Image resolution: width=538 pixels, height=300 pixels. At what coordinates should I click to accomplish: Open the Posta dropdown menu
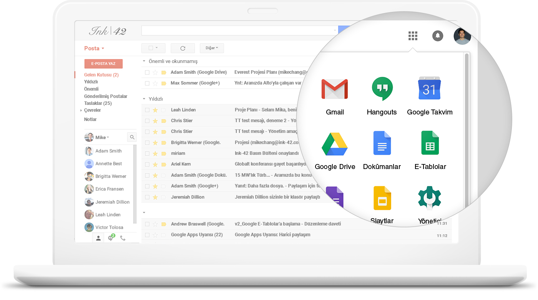click(94, 48)
